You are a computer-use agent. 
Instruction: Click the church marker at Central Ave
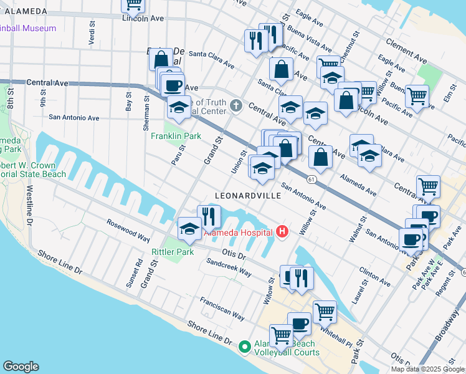pos(236,105)
